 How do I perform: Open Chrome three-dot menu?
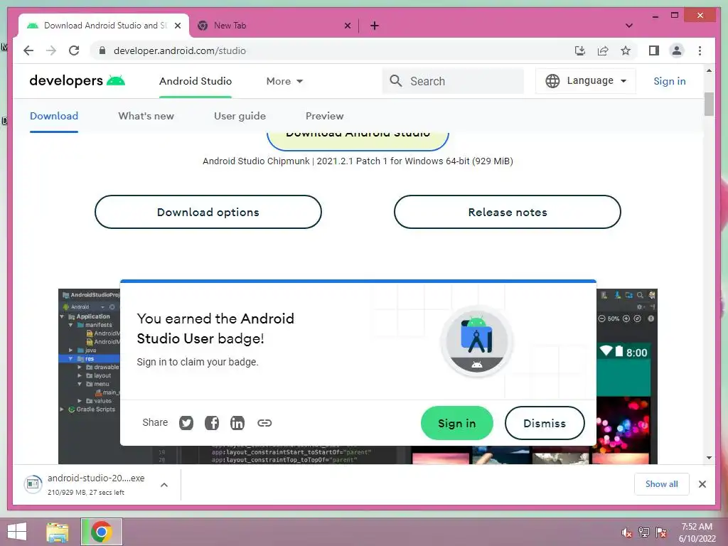point(700,50)
